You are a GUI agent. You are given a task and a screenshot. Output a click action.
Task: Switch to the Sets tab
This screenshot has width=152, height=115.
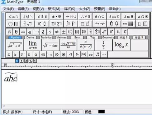[77, 37]
